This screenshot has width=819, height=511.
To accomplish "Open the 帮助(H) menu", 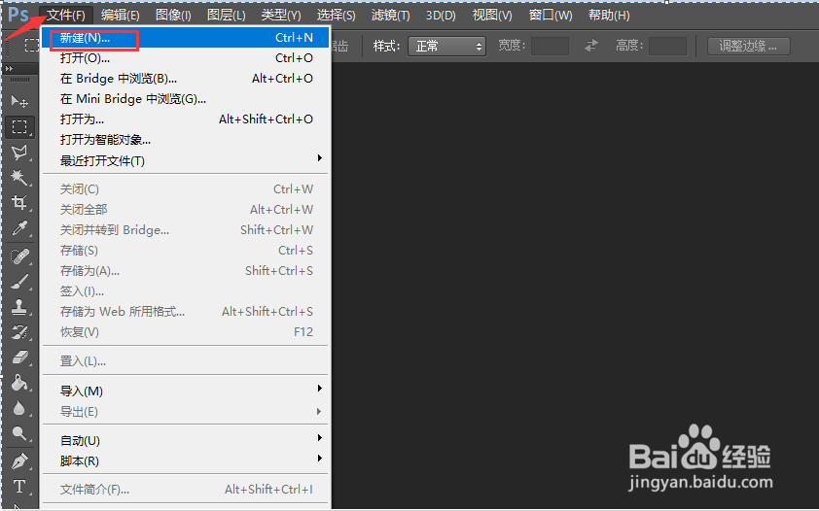I will [x=609, y=16].
